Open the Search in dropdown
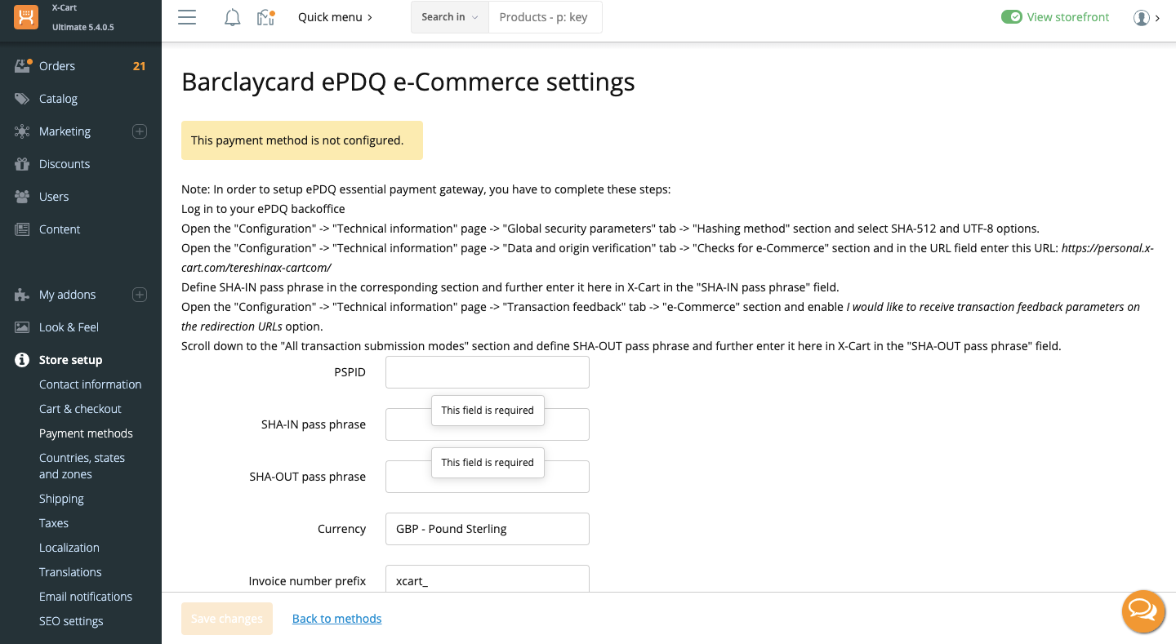1176x644 pixels. tap(450, 17)
